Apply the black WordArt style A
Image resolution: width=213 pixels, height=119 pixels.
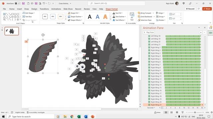pos(90,17)
